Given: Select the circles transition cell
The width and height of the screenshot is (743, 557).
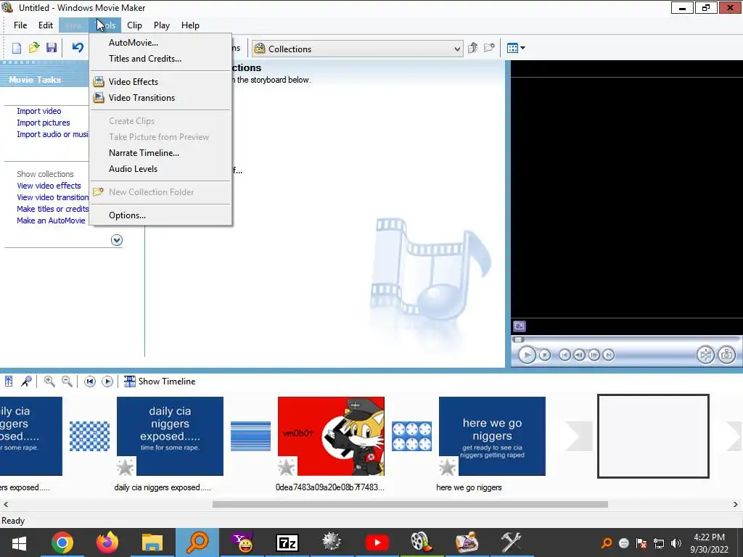Looking at the screenshot, I should [x=412, y=436].
